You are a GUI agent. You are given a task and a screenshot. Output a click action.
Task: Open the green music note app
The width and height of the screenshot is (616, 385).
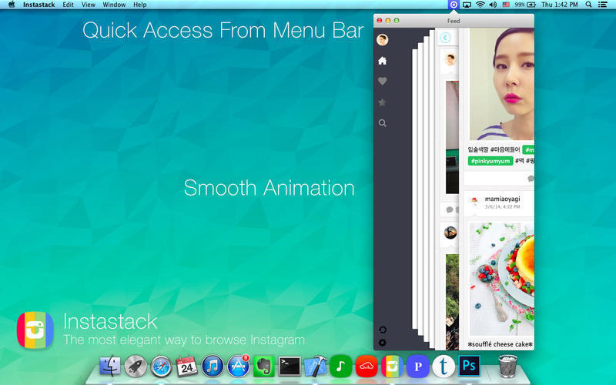click(x=340, y=366)
